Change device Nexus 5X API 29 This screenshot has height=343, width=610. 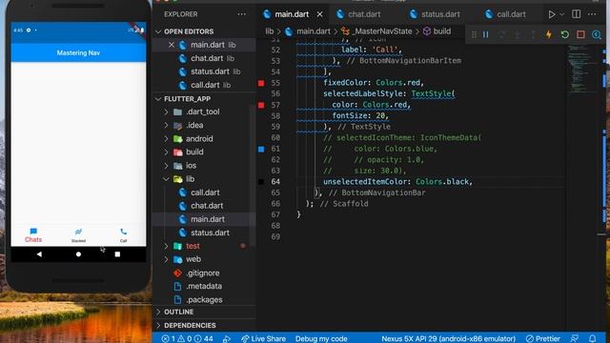[448, 339]
